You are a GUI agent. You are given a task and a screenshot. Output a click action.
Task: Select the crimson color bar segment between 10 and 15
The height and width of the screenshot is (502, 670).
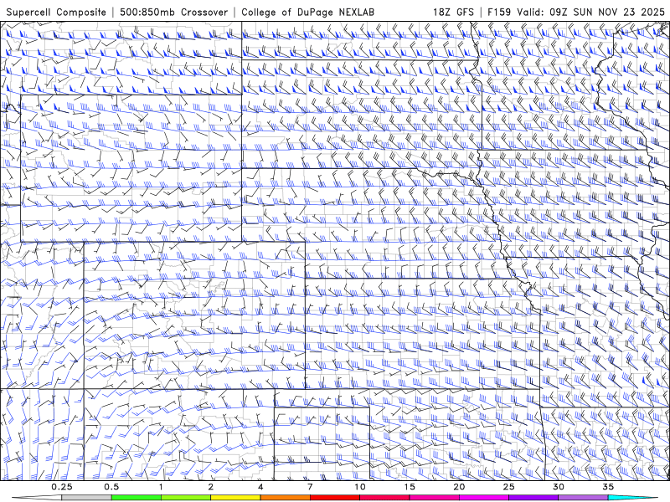point(384,498)
